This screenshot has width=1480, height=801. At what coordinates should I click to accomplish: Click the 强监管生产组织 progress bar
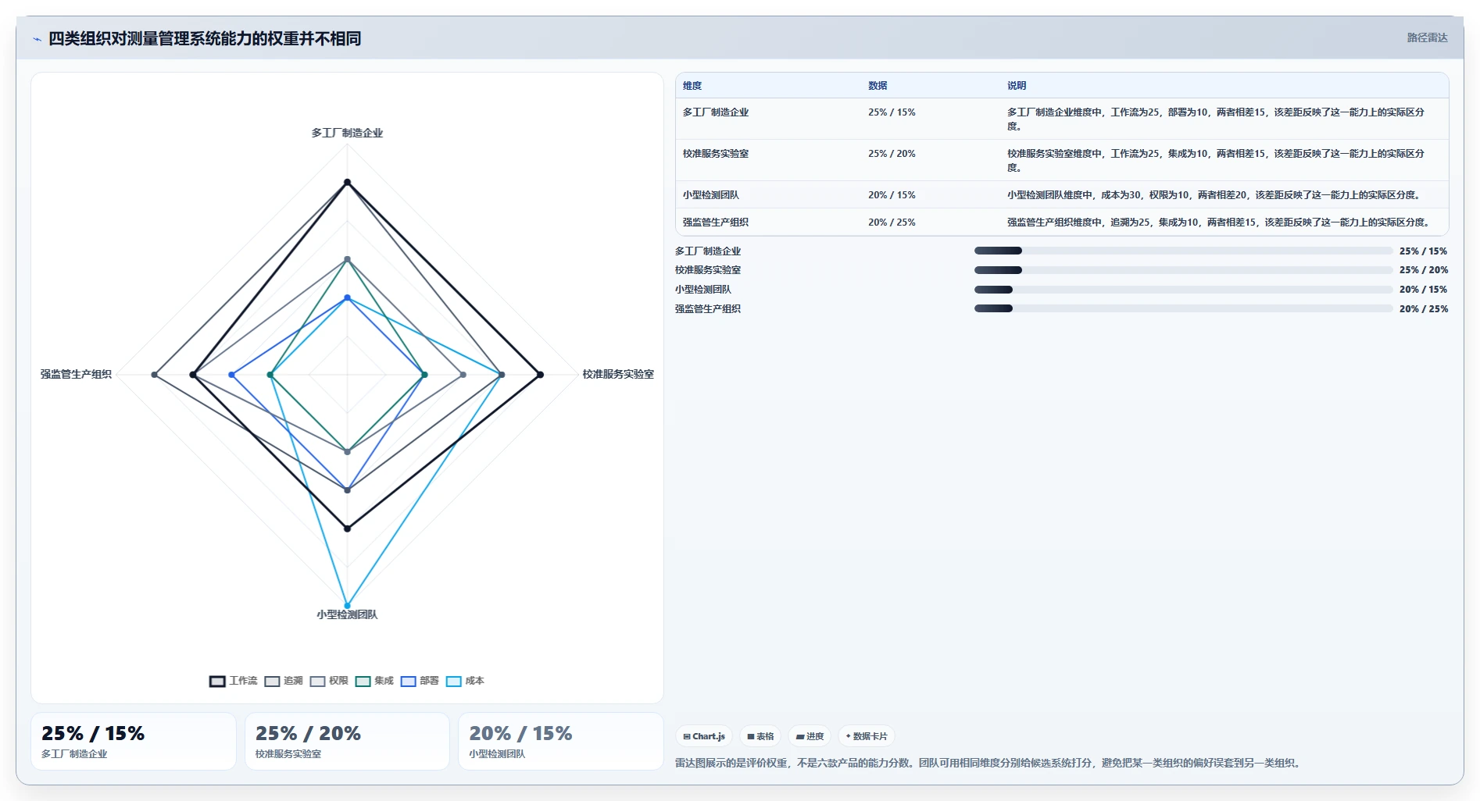tap(1183, 308)
